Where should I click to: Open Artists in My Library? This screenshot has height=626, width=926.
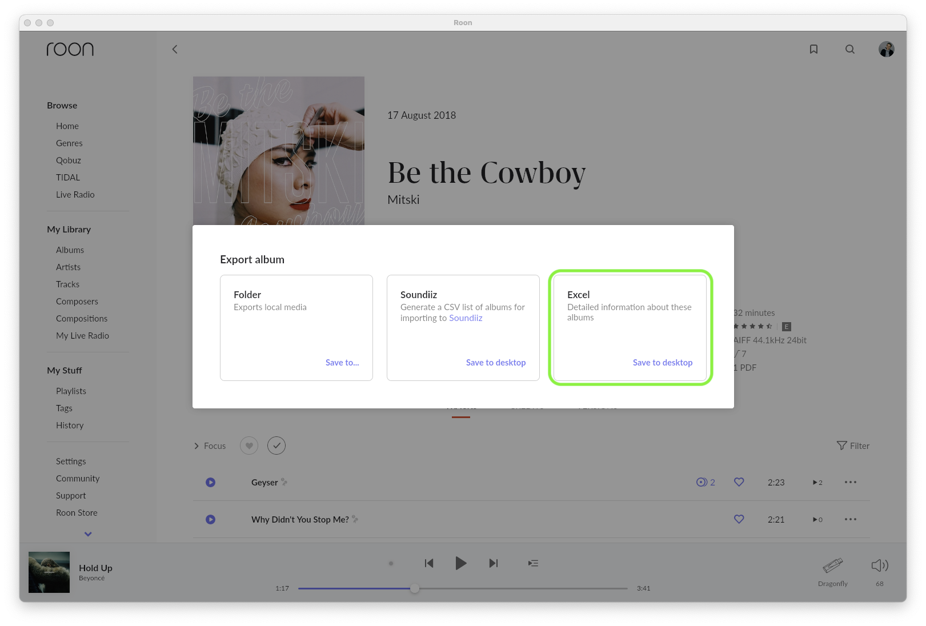point(68,267)
